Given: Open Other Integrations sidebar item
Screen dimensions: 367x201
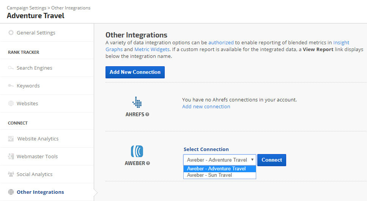Looking at the screenshot, I should 40,192.
